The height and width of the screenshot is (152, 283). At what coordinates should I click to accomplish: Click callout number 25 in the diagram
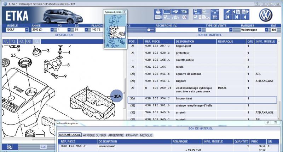pyautogui.click(x=13, y=55)
